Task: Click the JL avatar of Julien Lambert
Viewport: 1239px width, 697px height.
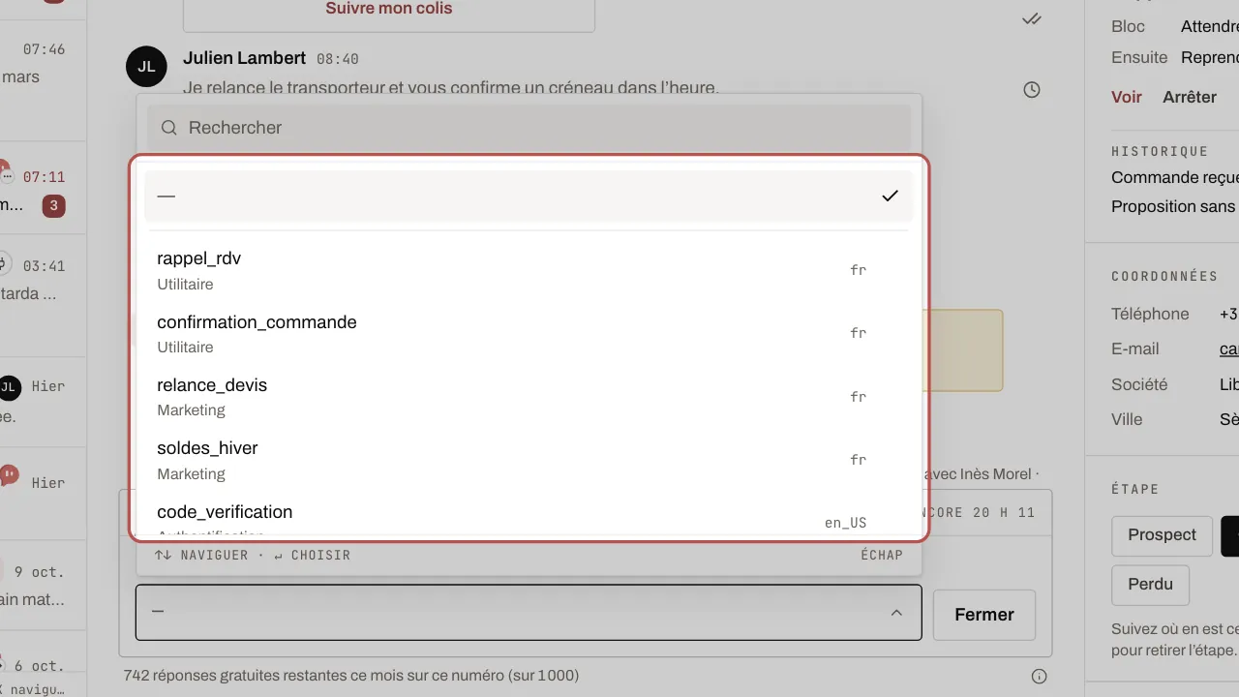Action: pyautogui.click(x=146, y=66)
